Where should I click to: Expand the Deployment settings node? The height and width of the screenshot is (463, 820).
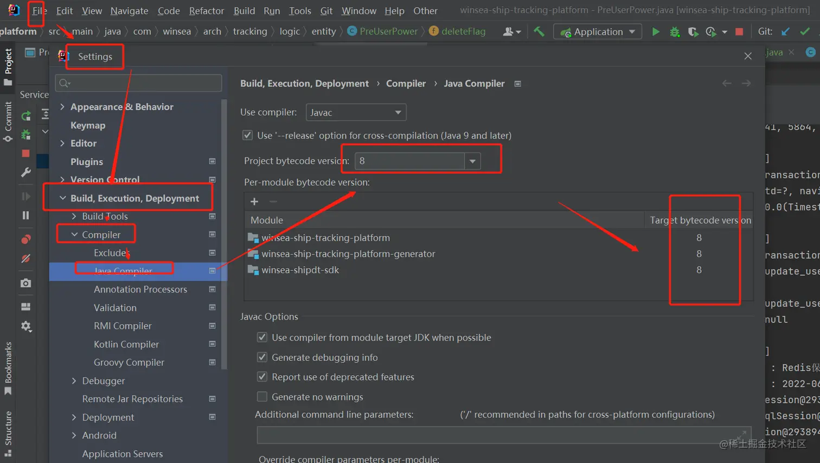(74, 417)
